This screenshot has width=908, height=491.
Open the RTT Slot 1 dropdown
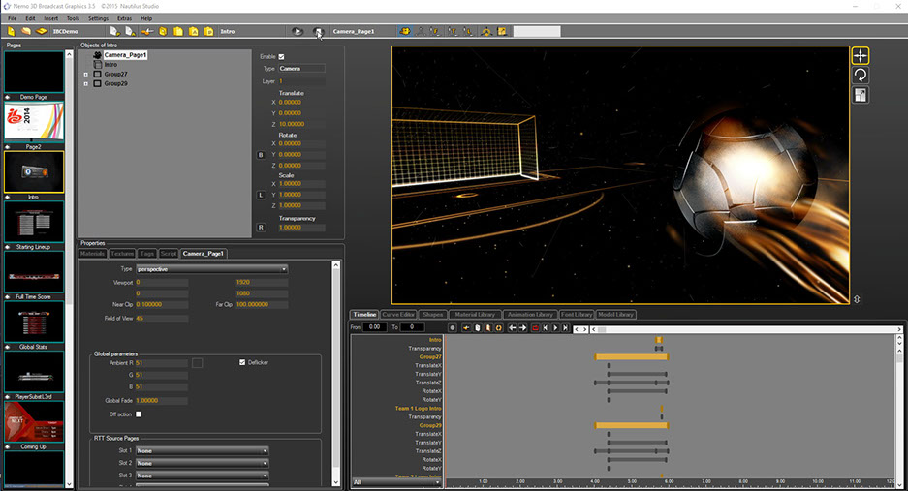(203, 450)
